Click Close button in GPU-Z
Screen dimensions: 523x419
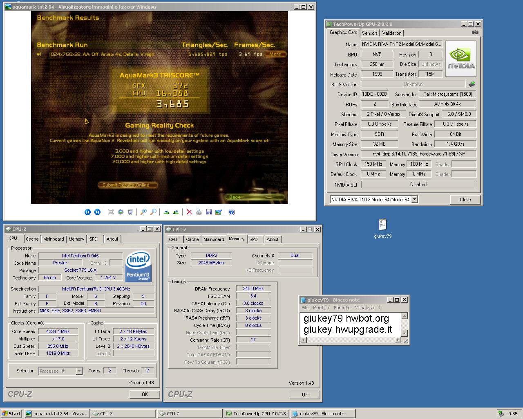coord(465,200)
